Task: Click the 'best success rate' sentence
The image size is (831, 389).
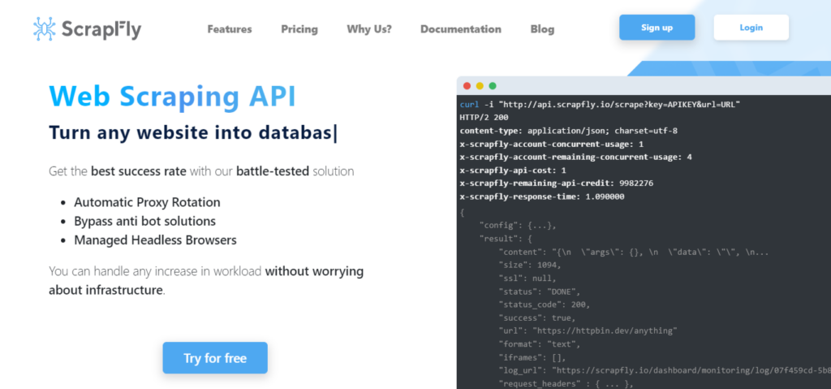Action: click(201, 171)
